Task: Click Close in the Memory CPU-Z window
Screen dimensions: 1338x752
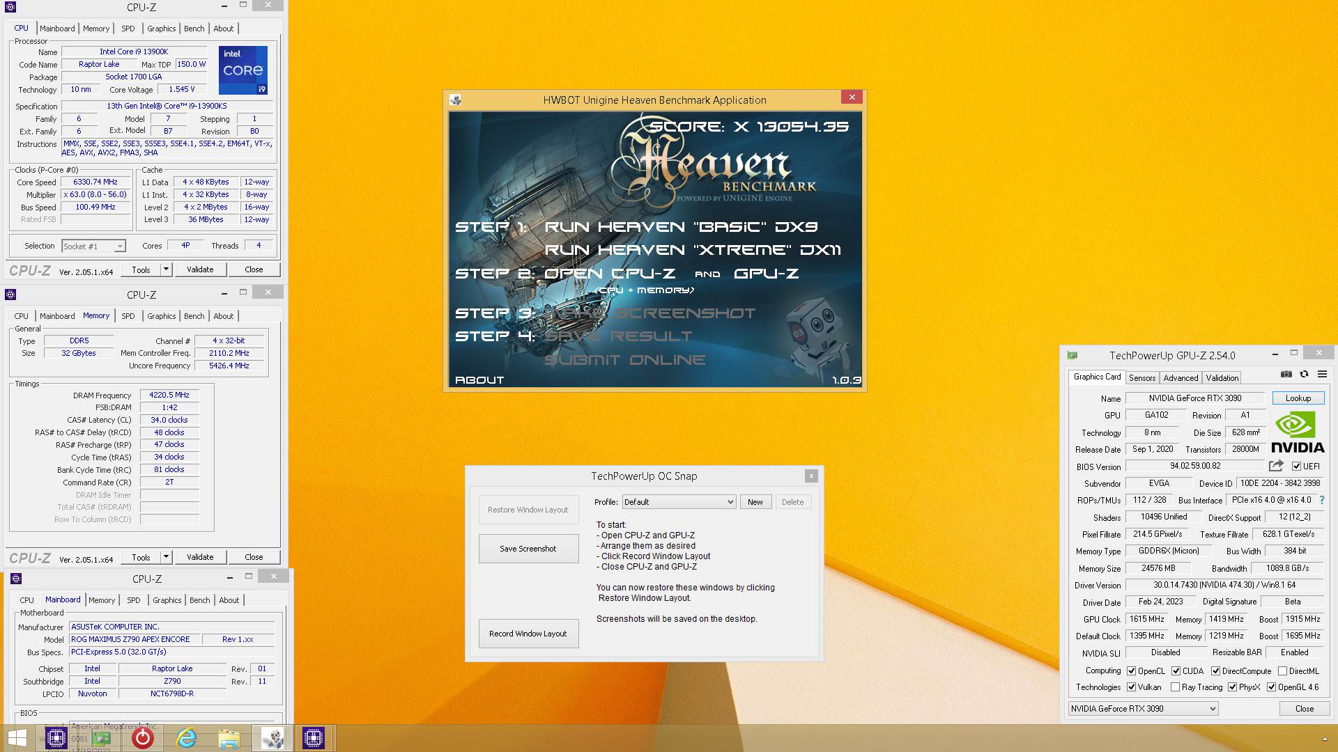Action: click(254, 557)
